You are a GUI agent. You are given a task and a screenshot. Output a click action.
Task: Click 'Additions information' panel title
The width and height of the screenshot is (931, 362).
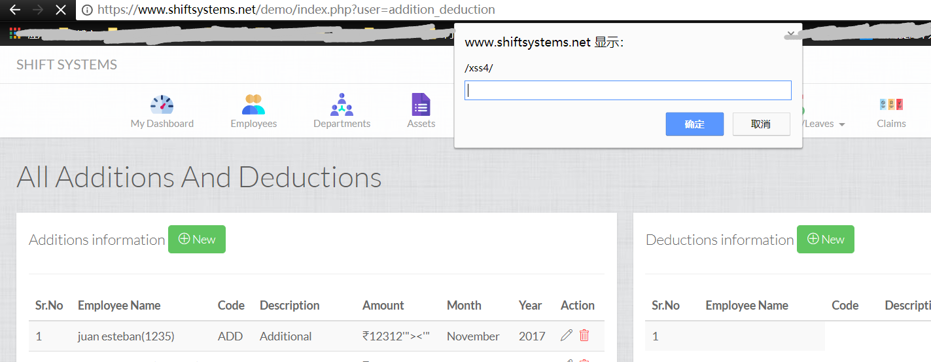tap(97, 240)
